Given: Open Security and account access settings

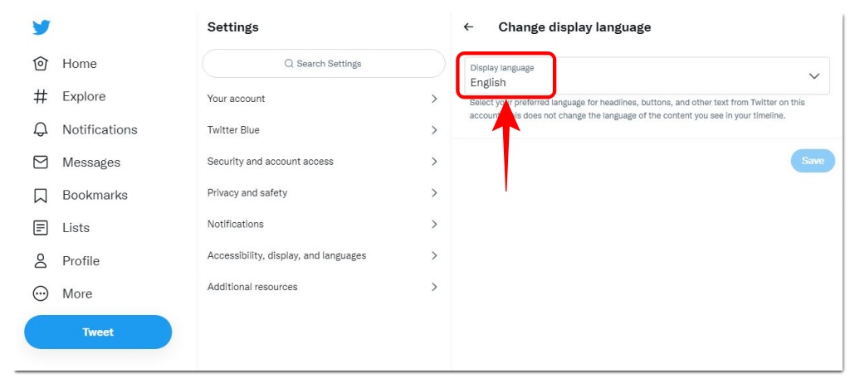Looking at the screenshot, I should [323, 162].
